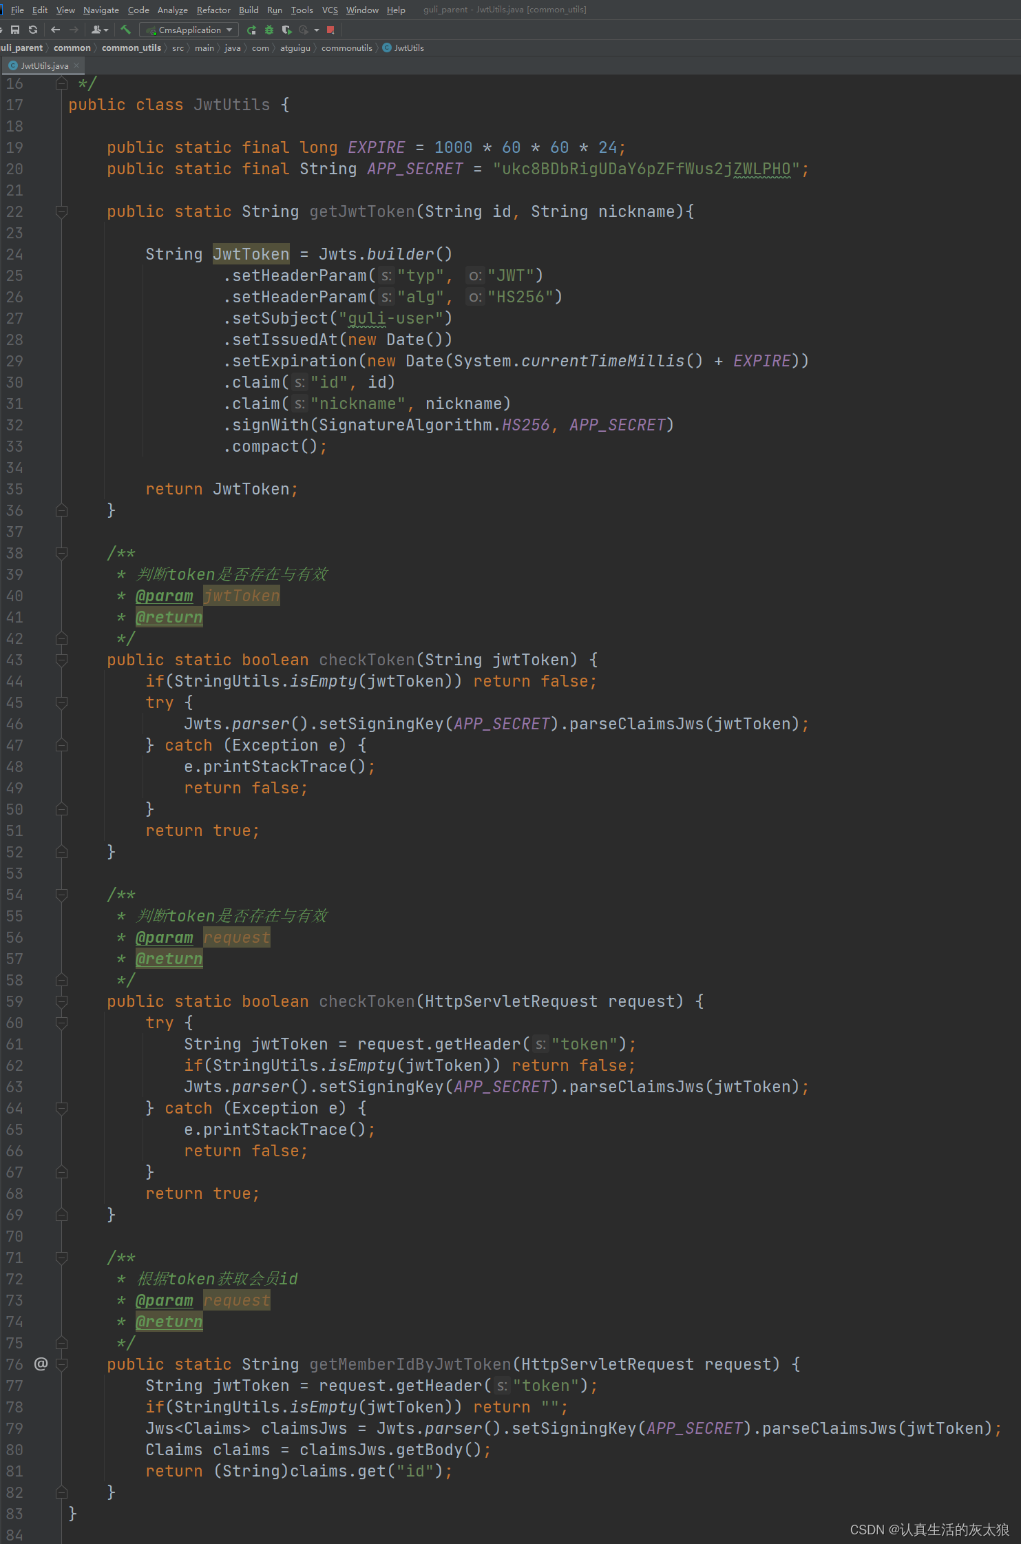Click the fold end marker on line 36
The width and height of the screenshot is (1021, 1544).
pyautogui.click(x=61, y=510)
